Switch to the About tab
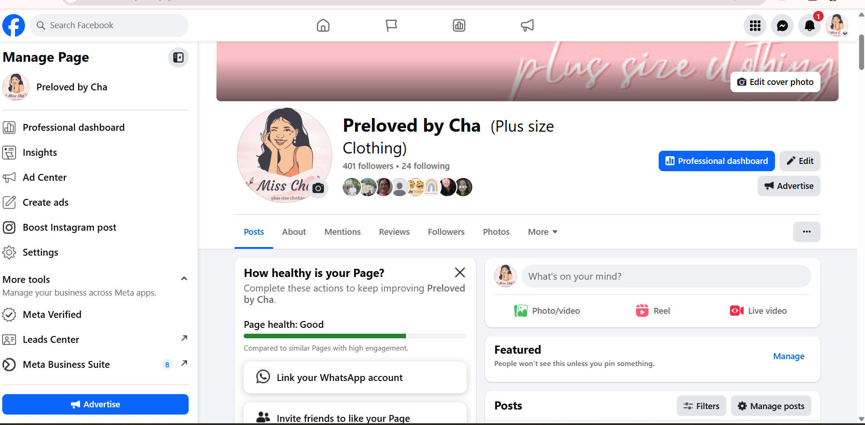This screenshot has width=865, height=425. pyautogui.click(x=294, y=232)
